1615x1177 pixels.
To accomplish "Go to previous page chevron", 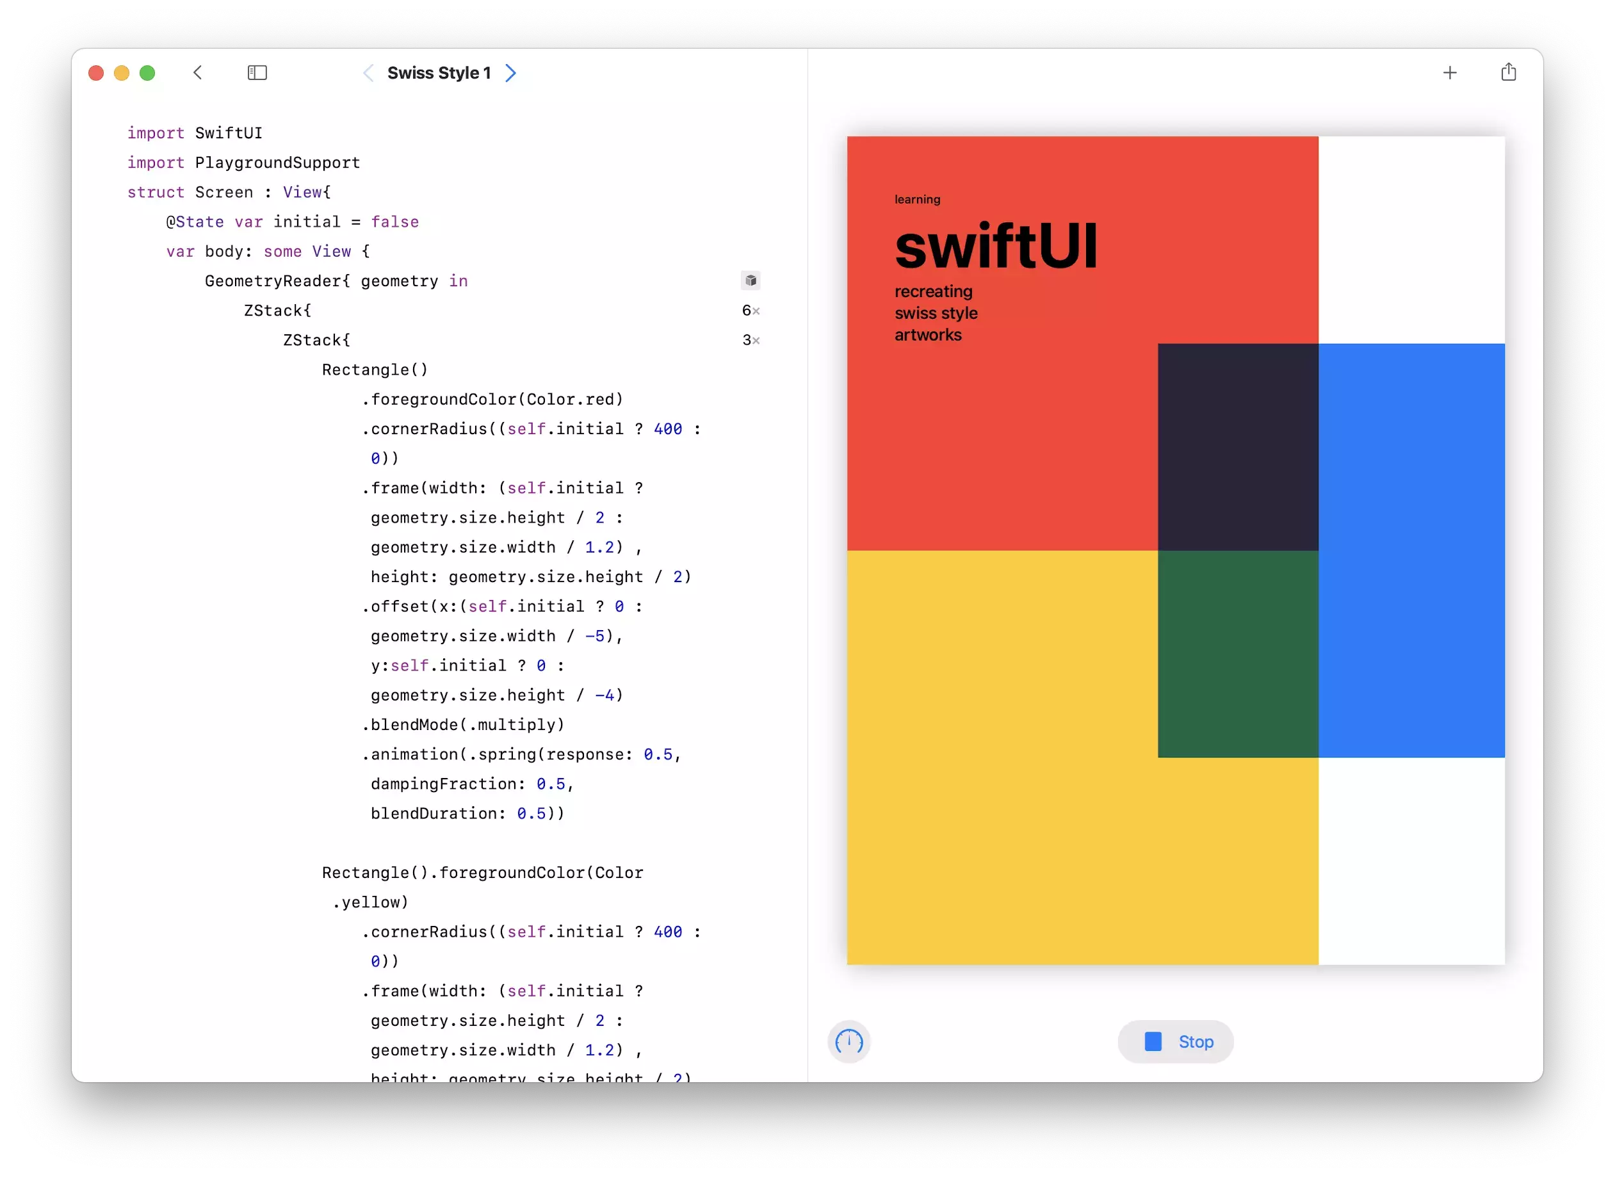I will pos(368,72).
